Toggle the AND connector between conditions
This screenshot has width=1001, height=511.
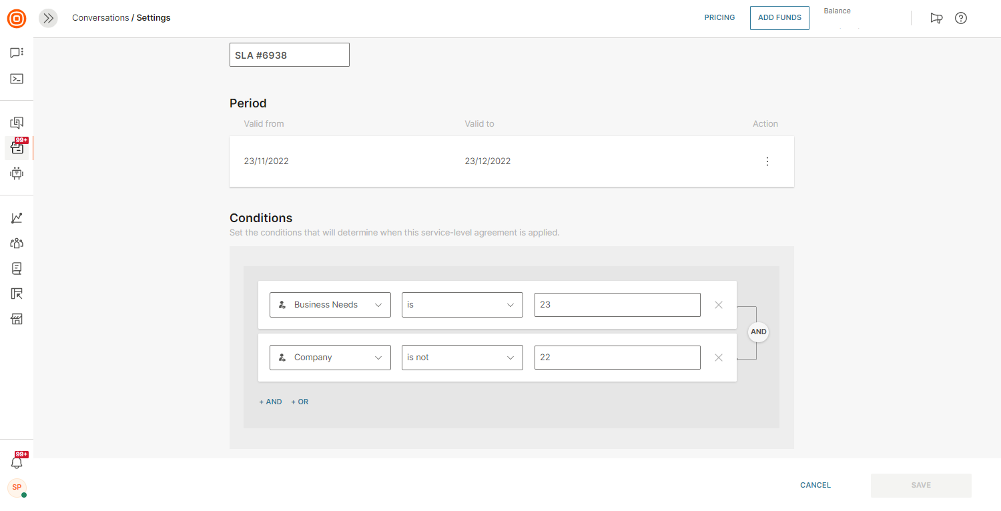point(758,332)
